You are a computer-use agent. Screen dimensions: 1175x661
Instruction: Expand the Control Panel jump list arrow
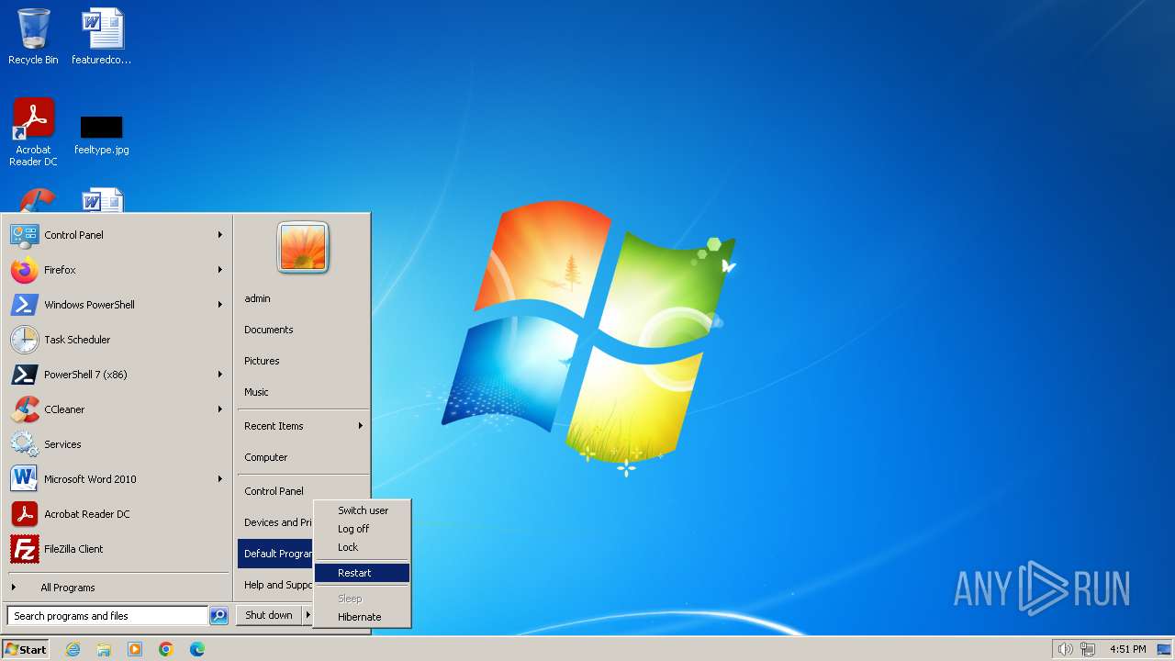pos(220,235)
